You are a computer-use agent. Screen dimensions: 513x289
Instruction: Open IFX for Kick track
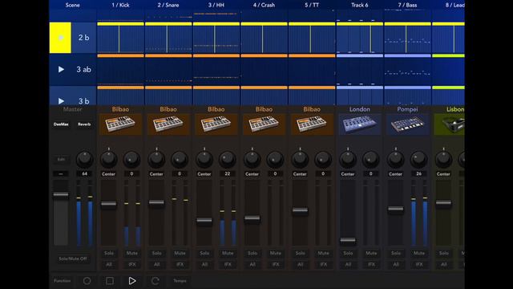click(x=131, y=264)
